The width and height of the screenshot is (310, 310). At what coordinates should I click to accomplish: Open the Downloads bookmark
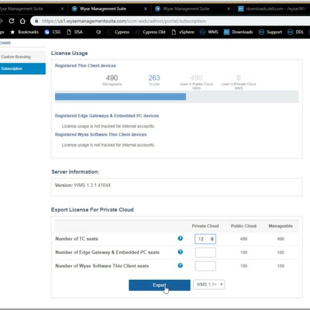pos(238,32)
